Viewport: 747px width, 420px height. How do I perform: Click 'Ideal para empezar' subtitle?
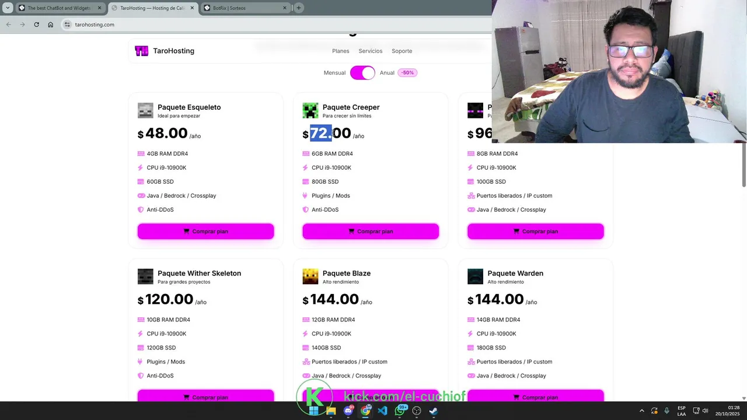tap(179, 116)
